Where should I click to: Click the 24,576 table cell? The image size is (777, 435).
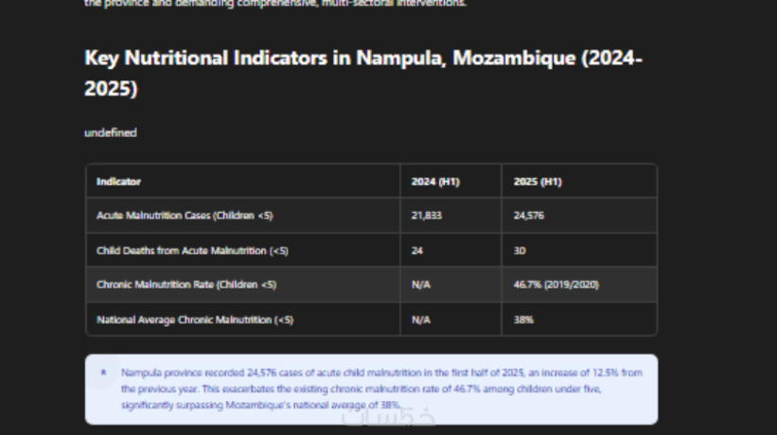[529, 216]
